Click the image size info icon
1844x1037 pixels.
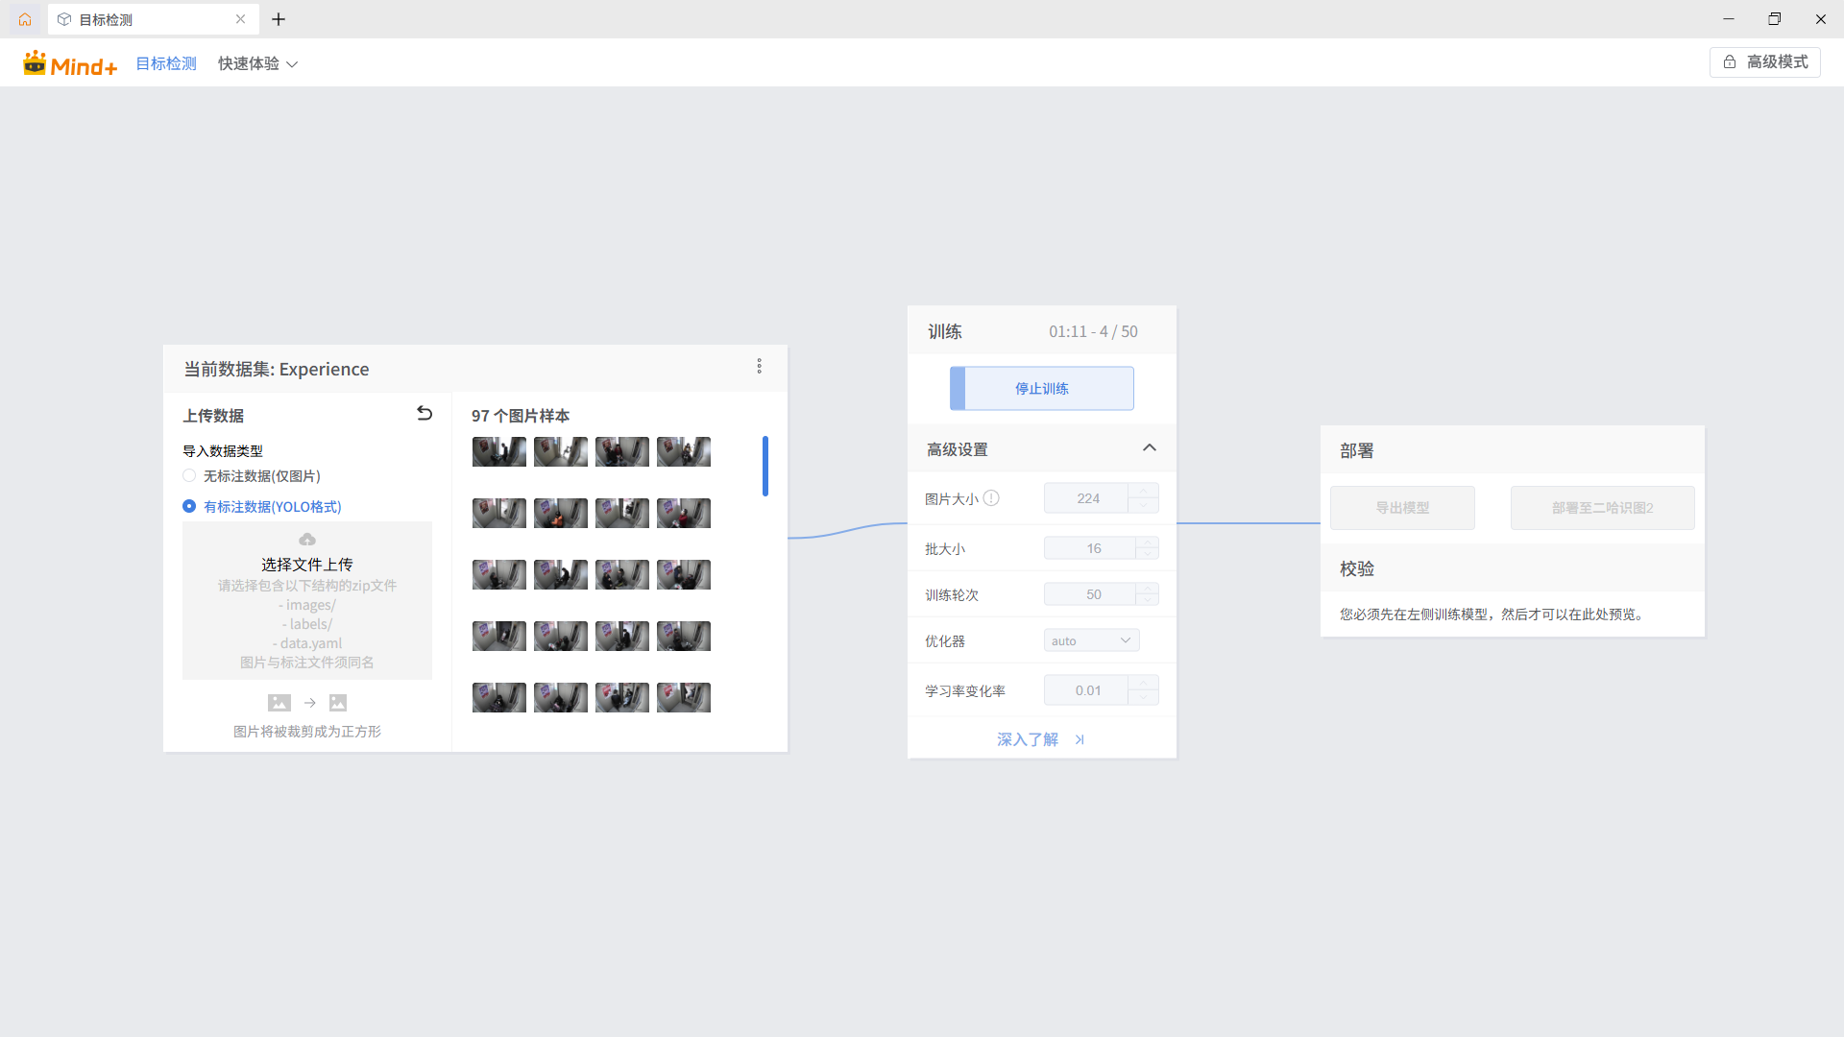pyautogui.click(x=991, y=498)
